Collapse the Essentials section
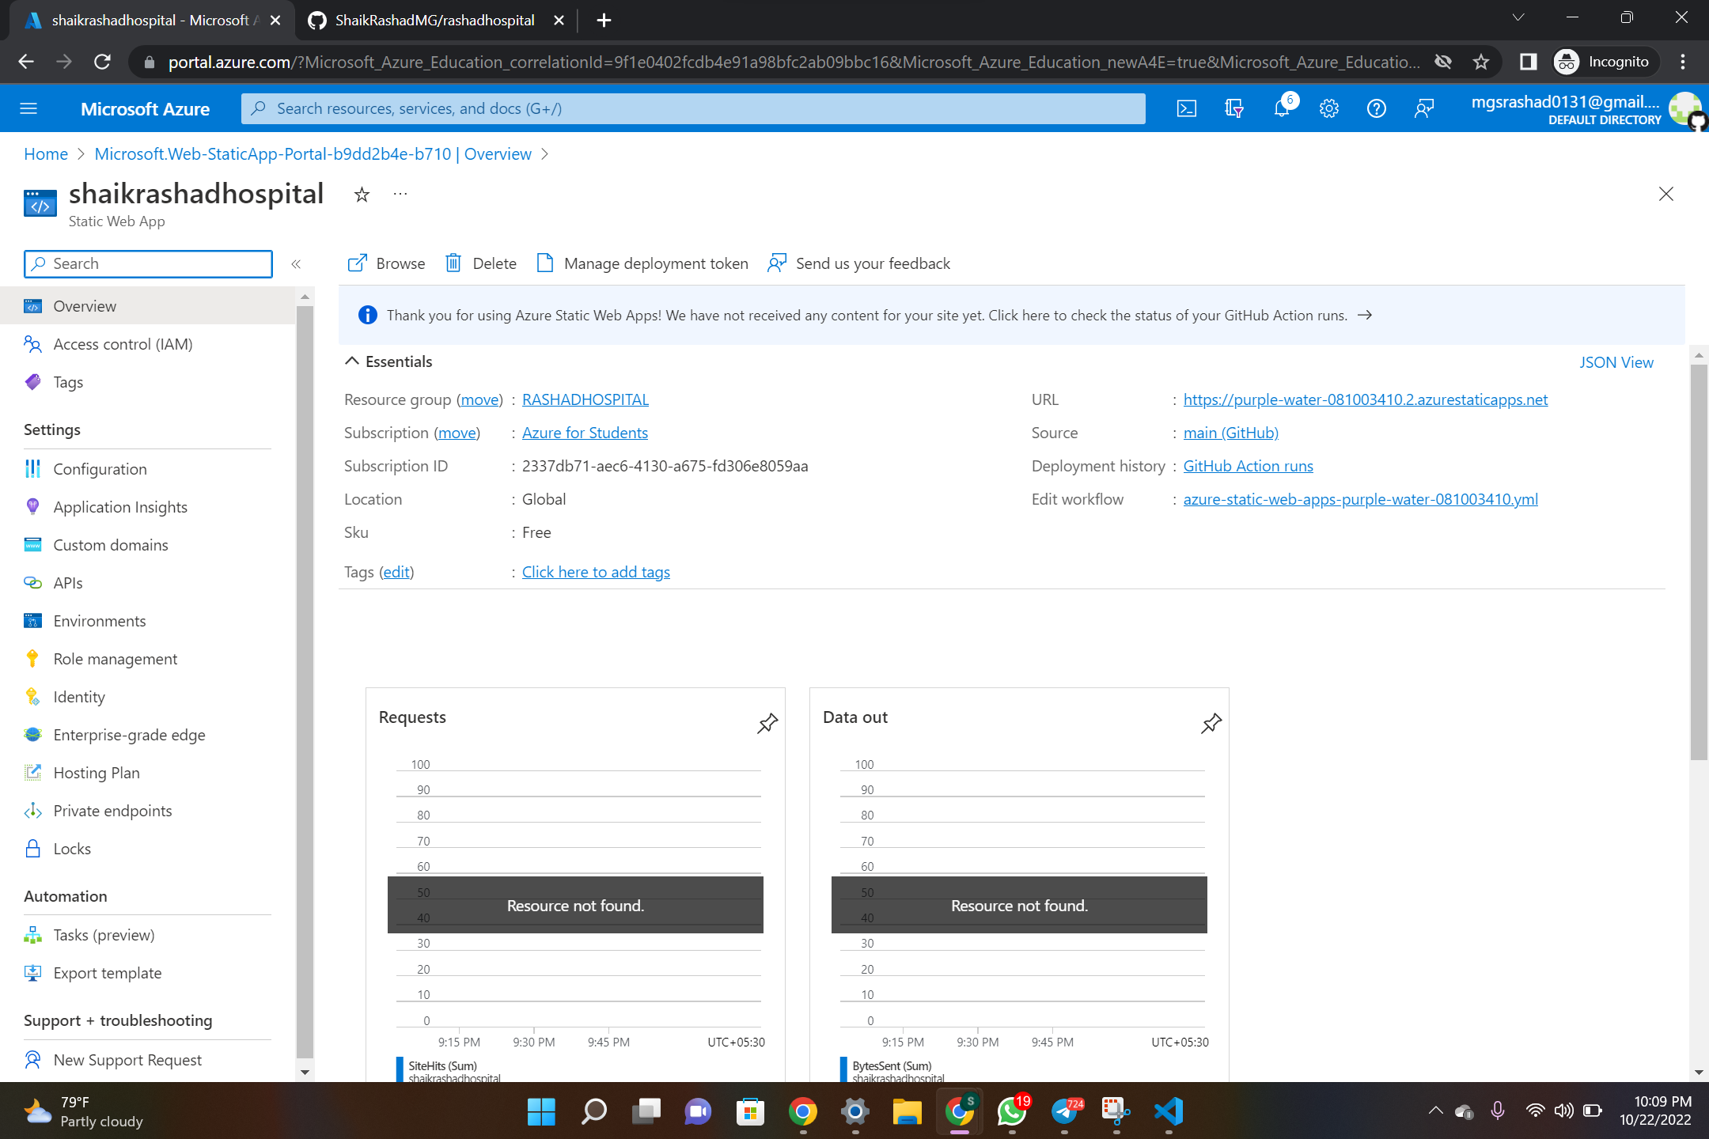1709x1139 pixels. tap(352, 361)
